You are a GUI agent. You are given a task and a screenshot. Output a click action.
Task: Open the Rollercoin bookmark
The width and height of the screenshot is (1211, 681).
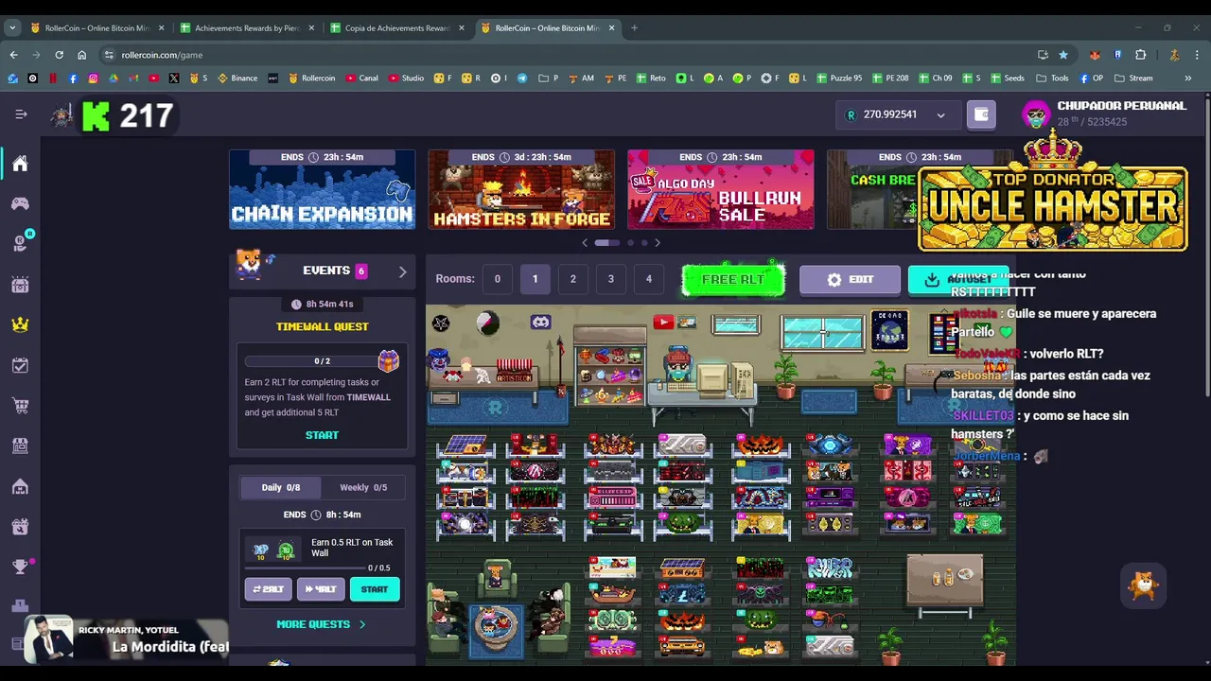311,78
